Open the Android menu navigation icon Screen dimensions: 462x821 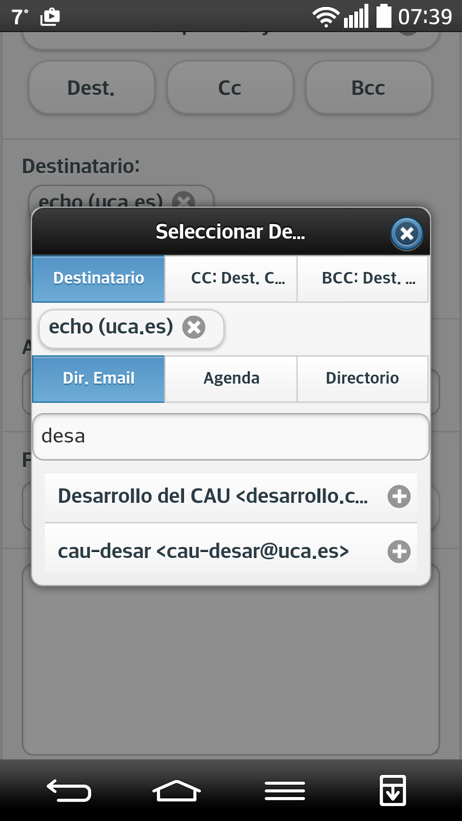click(284, 791)
